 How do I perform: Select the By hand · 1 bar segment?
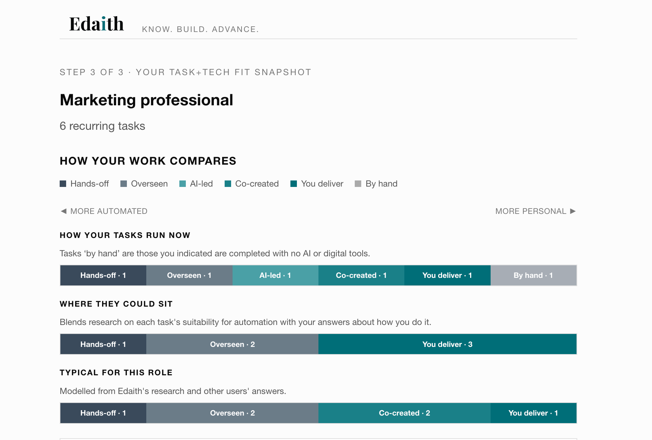533,275
